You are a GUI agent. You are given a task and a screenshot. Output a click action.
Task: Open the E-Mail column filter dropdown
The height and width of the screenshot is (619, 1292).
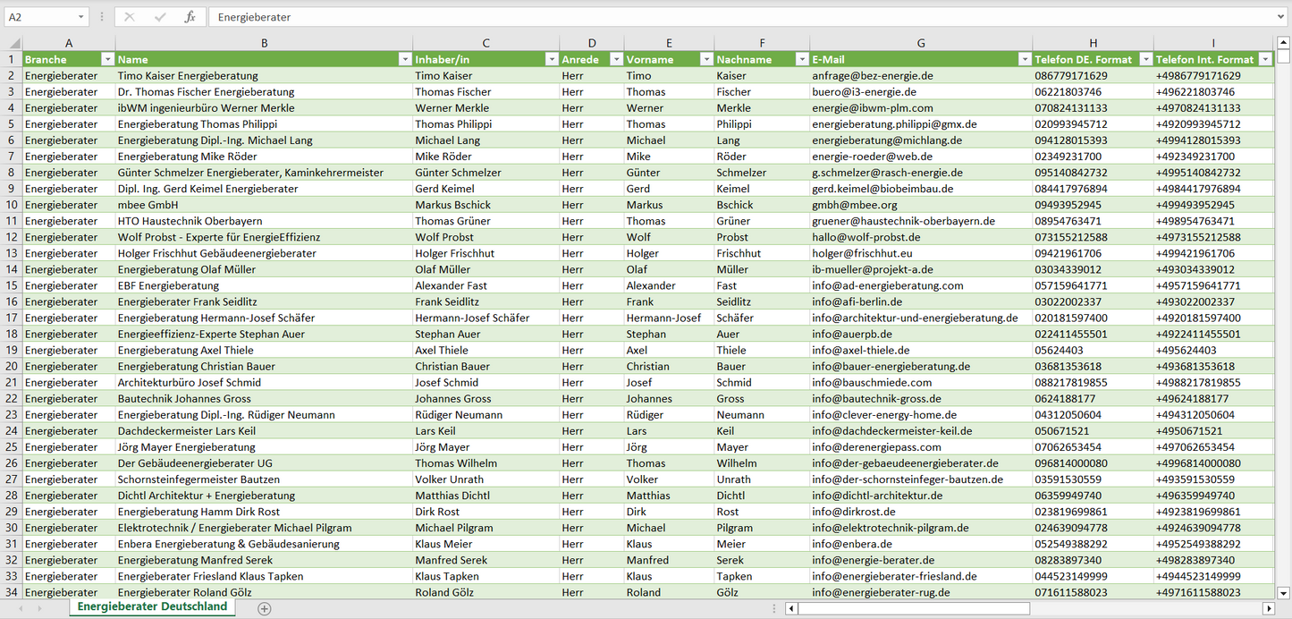[x=1024, y=60]
